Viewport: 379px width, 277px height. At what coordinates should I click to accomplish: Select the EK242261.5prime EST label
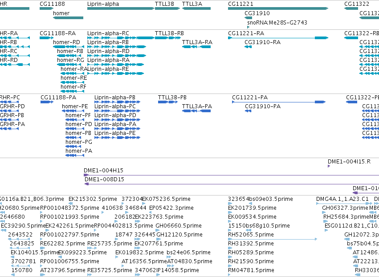coord(69,226)
